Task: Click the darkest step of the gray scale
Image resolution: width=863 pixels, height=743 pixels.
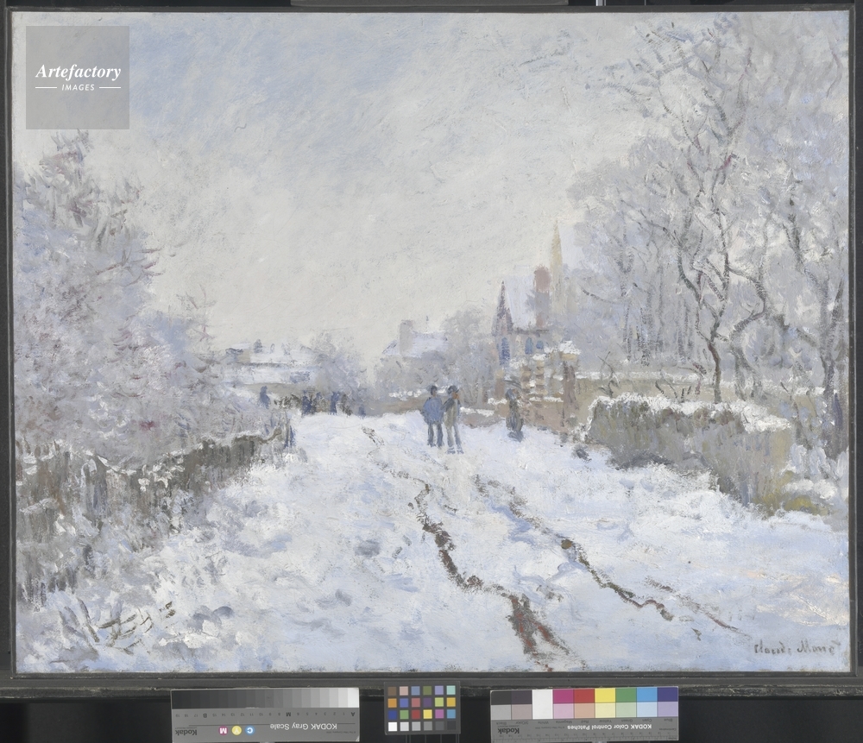Action: [x=179, y=699]
